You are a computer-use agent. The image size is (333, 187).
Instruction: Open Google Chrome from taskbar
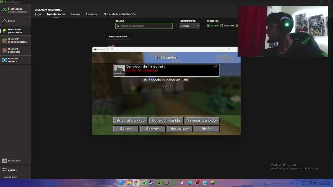pyautogui.click(x=136, y=183)
